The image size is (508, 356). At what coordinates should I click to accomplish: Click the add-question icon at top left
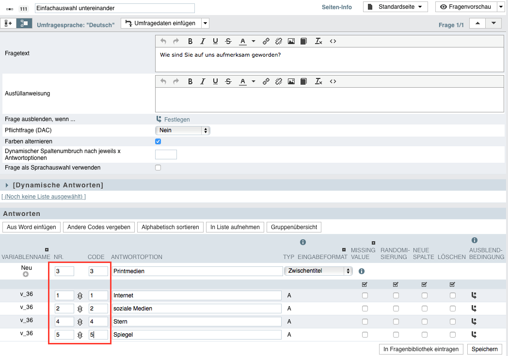click(8, 23)
